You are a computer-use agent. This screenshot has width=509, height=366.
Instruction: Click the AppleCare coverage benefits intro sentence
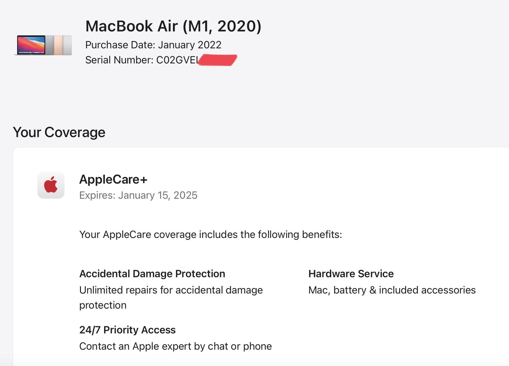210,235
